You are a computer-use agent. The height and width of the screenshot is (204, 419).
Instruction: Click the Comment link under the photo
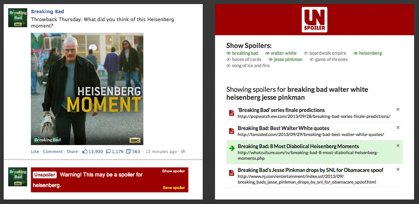[x=53, y=152]
